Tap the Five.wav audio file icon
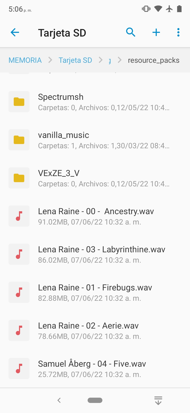 (x=19, y=369)
